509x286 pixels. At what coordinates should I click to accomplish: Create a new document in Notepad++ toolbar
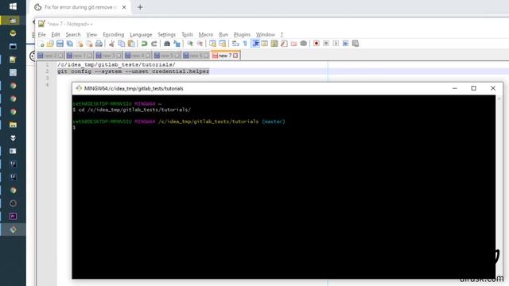(41, 44)
